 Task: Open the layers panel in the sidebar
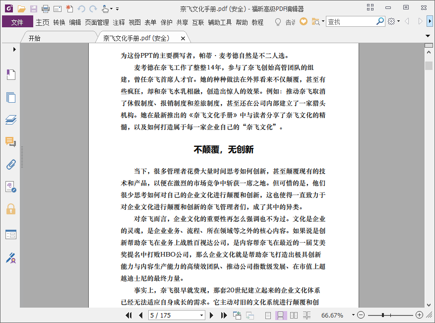click(11, 120)
